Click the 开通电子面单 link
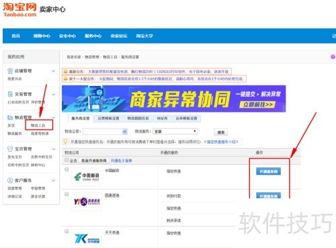This screenshot has width=336, height=248. click(x=122, y=161)
